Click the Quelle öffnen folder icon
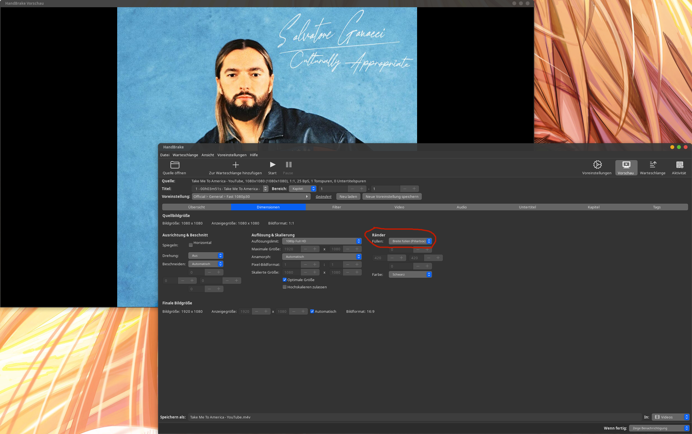The image size is (692, 434). click(x=175, y=165)
